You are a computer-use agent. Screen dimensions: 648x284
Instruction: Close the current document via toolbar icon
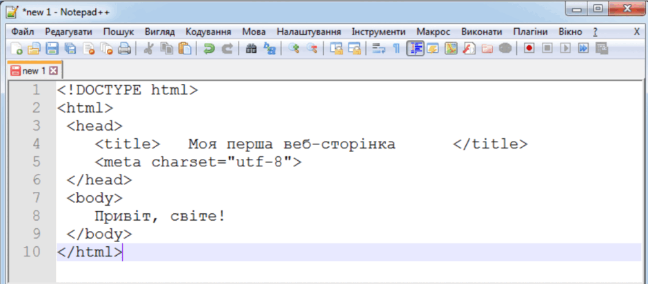tap(88, 49)
